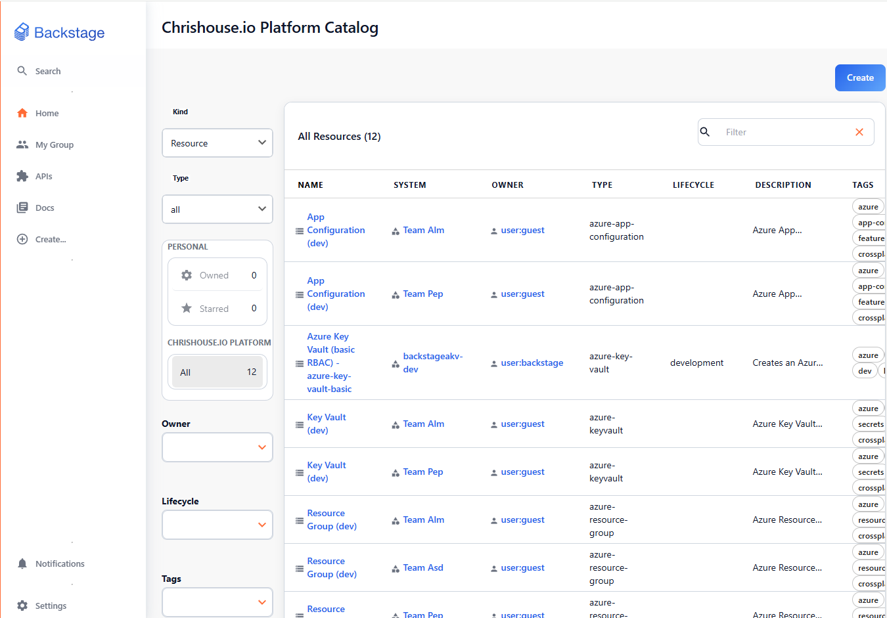The image size is (887, 618).
Task: Open Settings gear in sidebar
Action: click(x=22, y=606)
